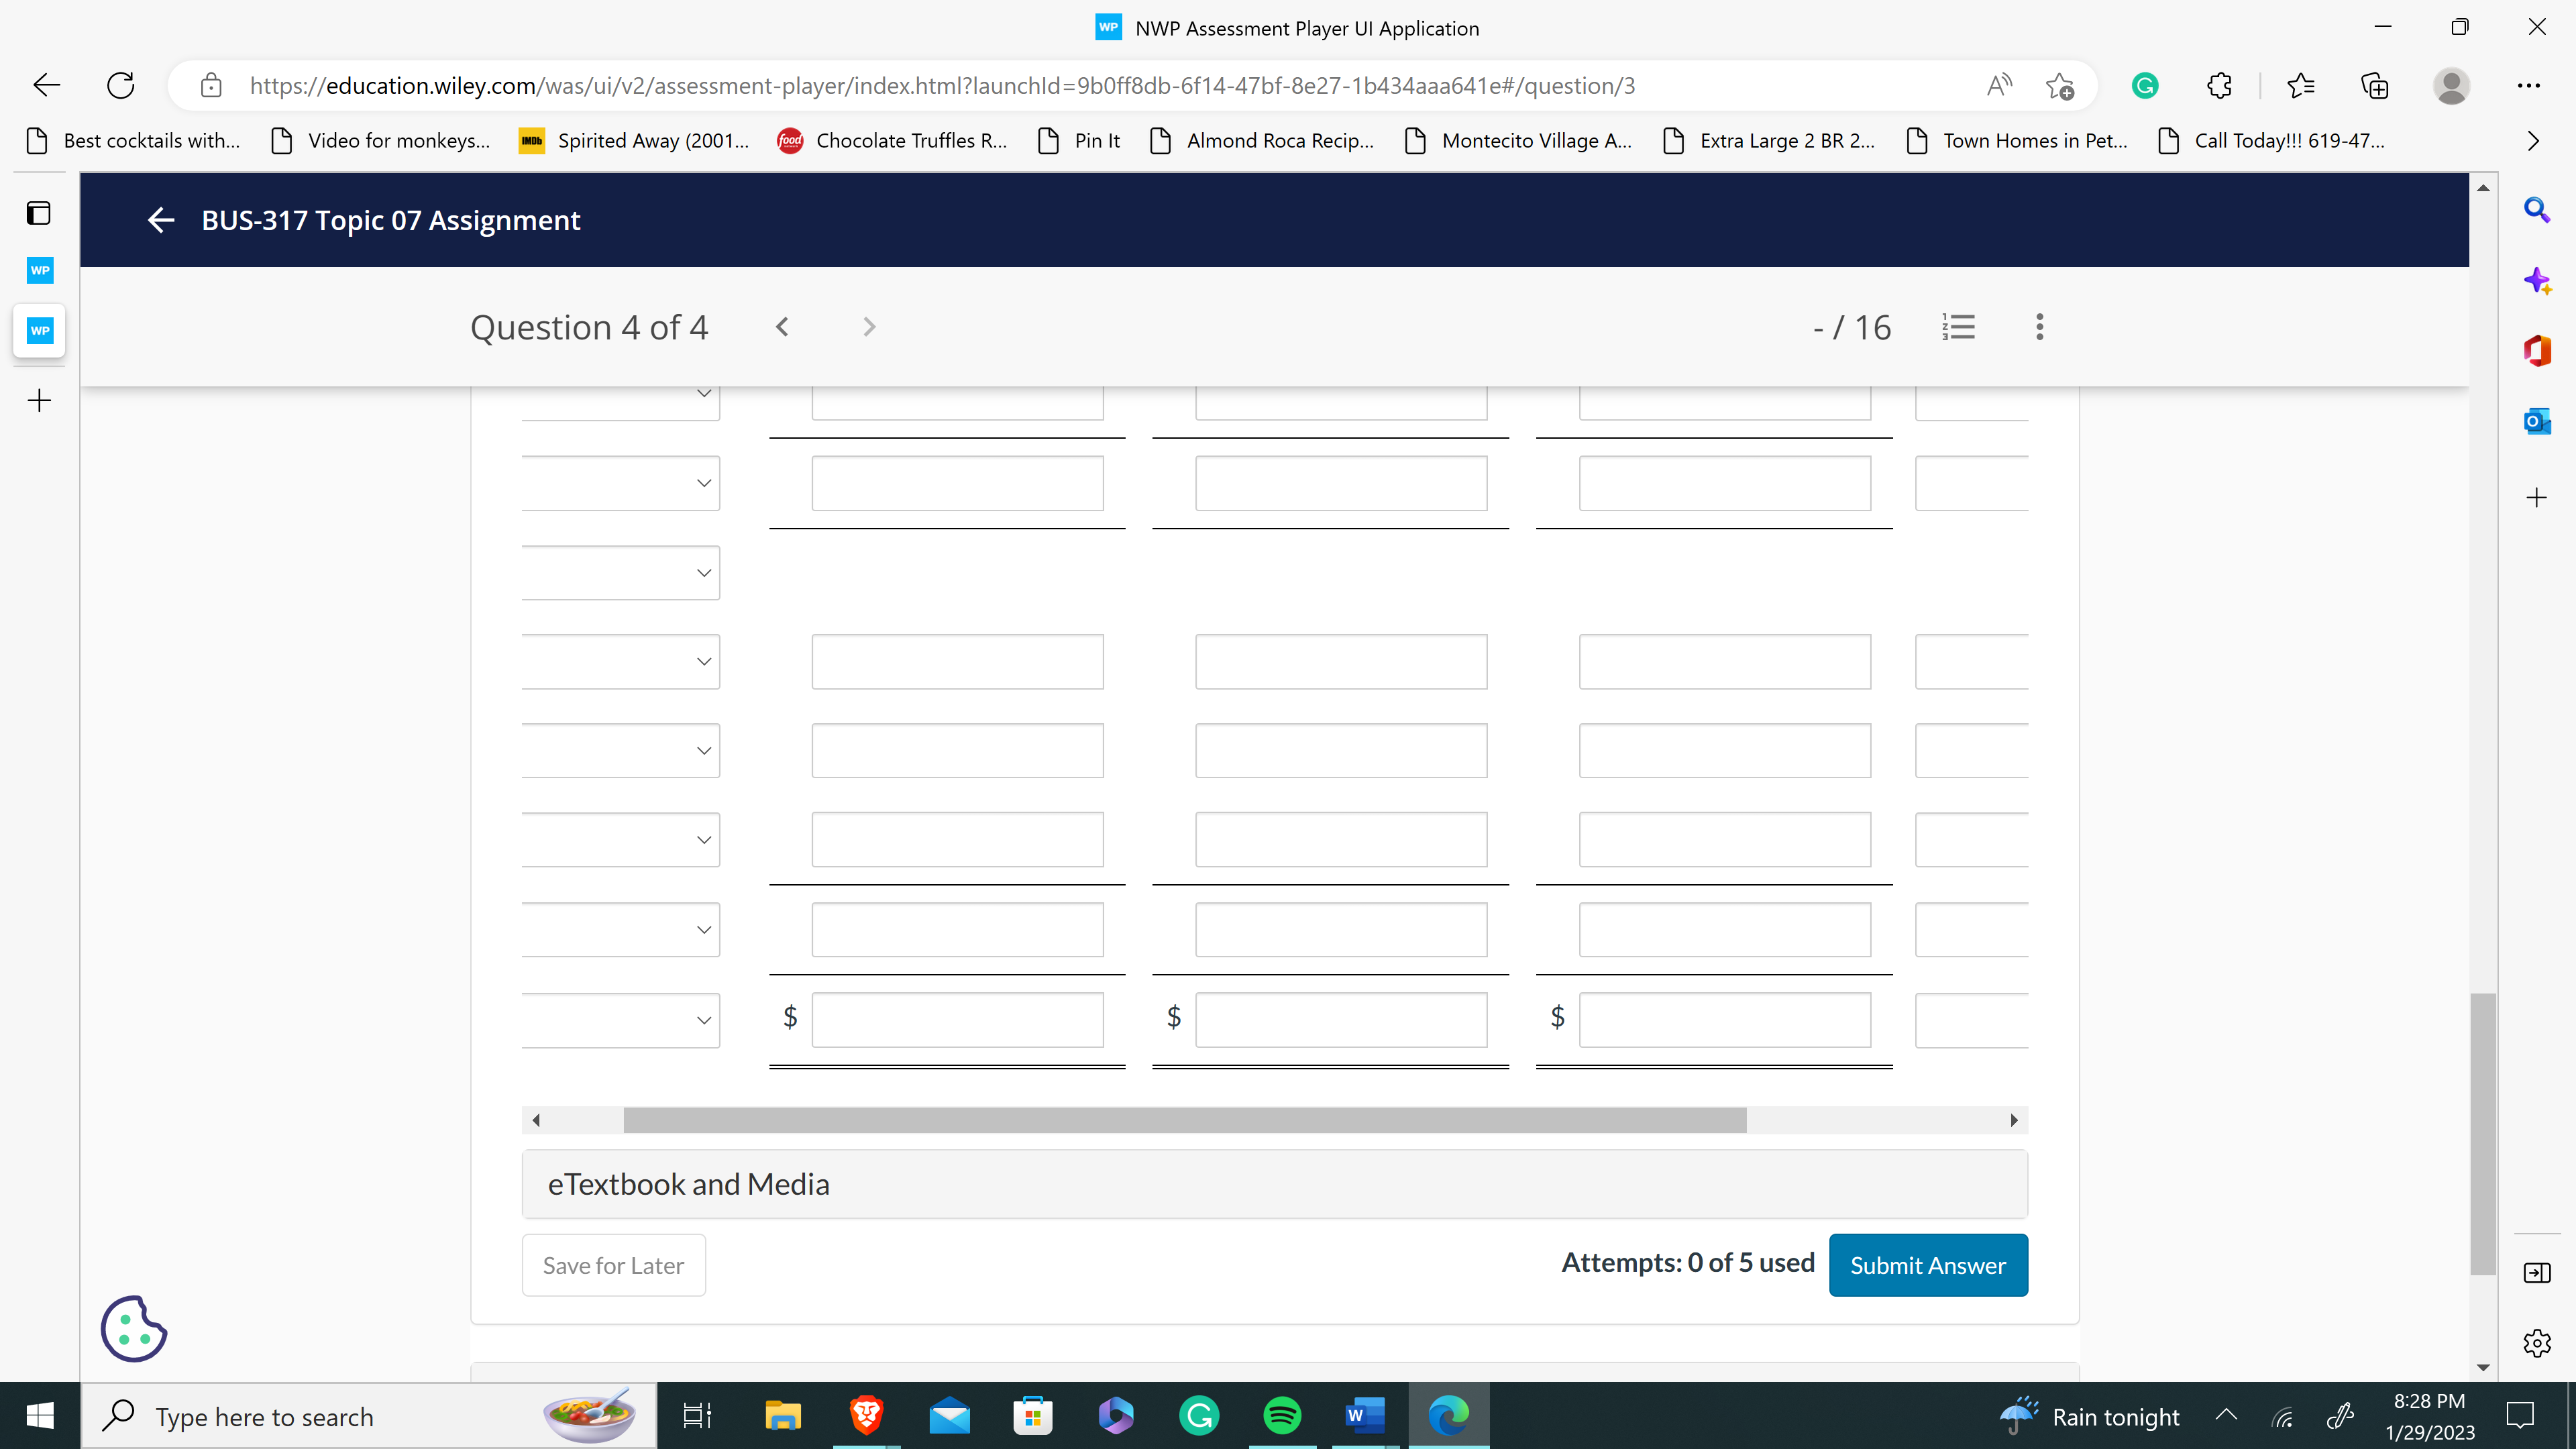Viewport: 2576px width, 1449px height.
Task: Refresh the page with the reload icon
Action: point(121,86)
